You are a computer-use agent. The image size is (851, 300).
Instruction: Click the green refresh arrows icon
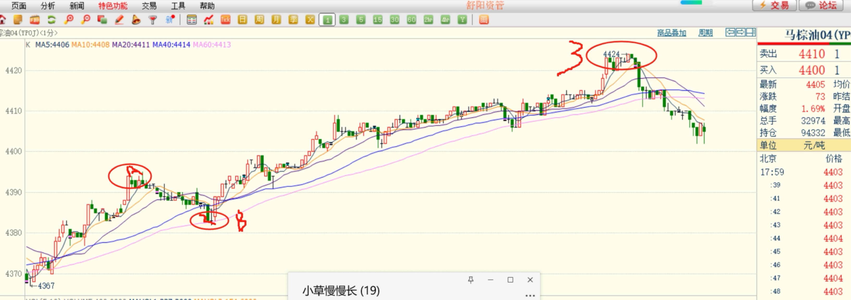click(x=52, y=20)
